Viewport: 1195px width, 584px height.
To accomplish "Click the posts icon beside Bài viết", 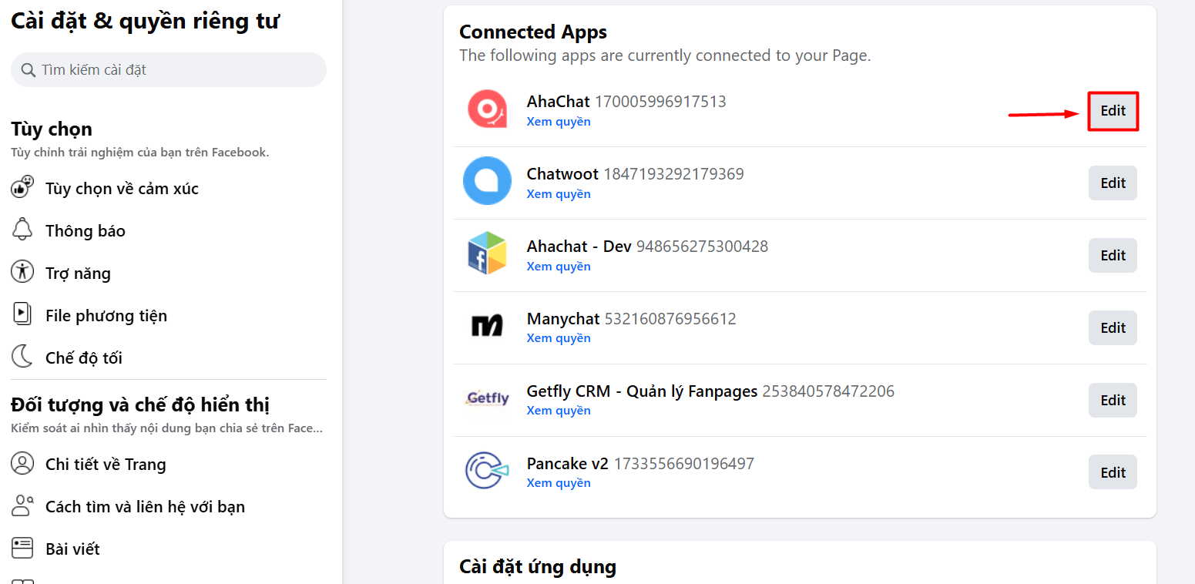I will pos(23,549).
